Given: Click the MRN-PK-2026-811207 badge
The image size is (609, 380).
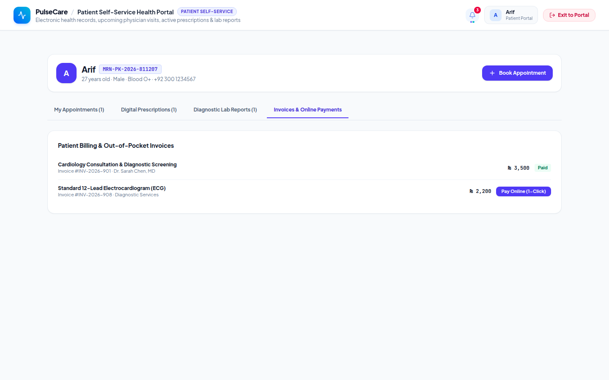Looking at the screenshot, I should click(x=130, y=69).
